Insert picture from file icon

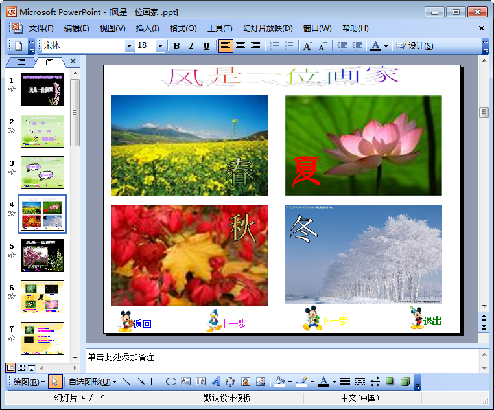[261, 382]
